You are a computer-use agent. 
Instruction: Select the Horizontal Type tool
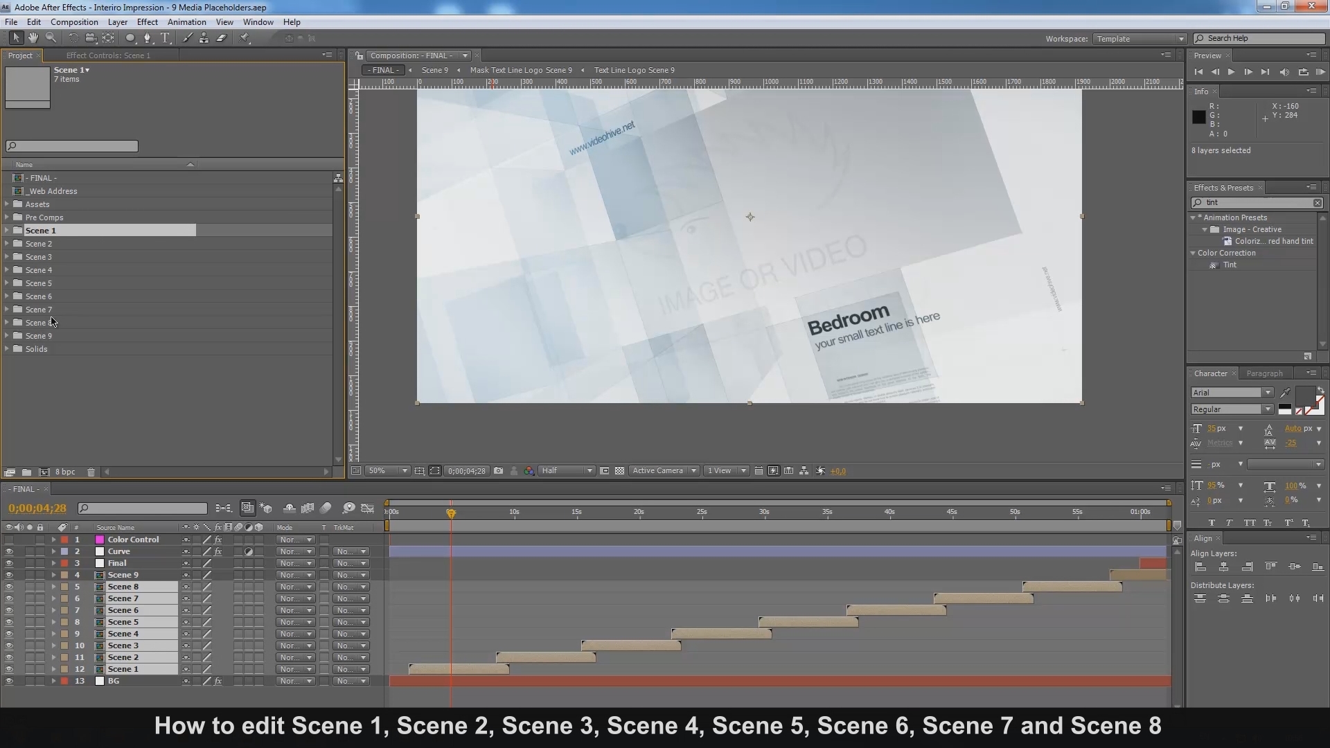pos(165,38)
